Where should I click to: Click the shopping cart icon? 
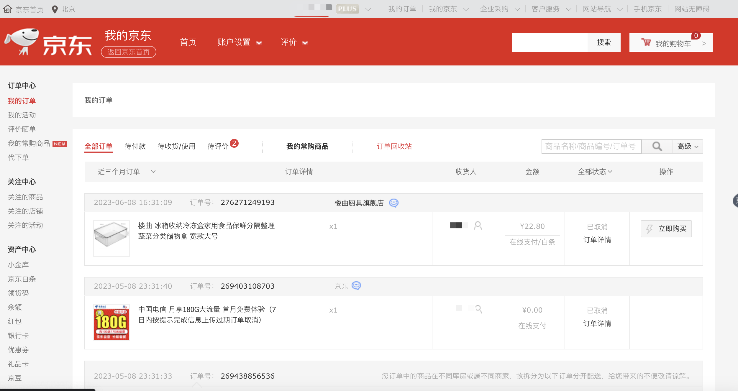646,42
